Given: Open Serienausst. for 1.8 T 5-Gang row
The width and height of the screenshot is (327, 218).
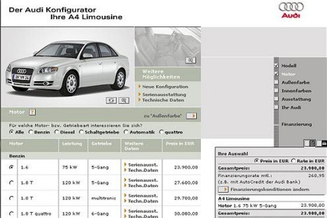Looking at the screenshot, I should (143, 180).
